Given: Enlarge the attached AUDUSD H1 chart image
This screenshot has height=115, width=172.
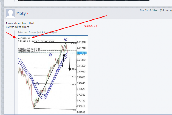Looking at the screenshot, I should (53, 75).
